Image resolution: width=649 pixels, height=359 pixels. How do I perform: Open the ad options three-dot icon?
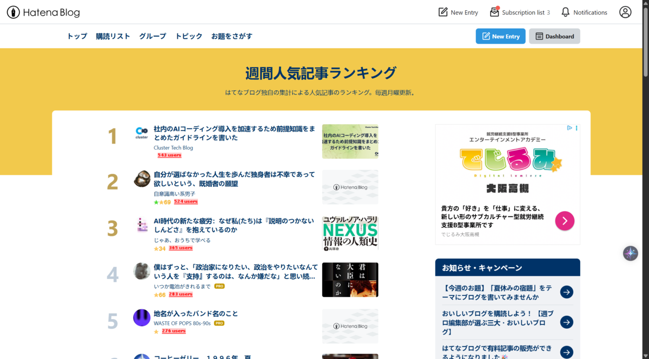pyautogui.click(x=577, y=128)
